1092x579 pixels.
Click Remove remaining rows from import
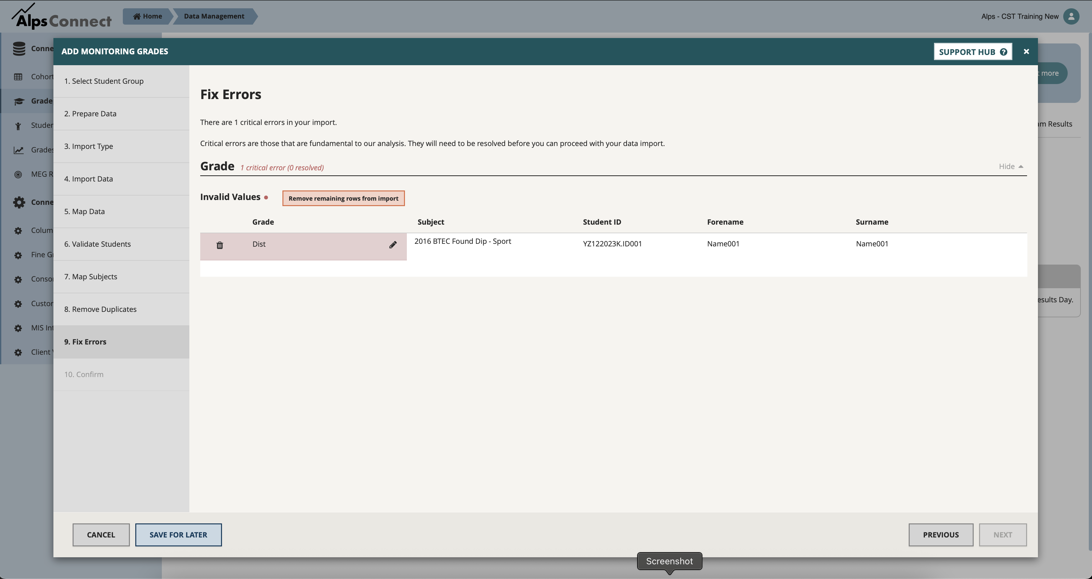[x=344, y=198]
